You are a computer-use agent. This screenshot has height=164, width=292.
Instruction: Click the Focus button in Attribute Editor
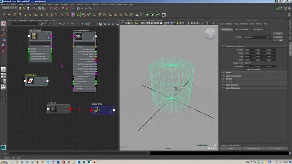(x=278, y=34)
